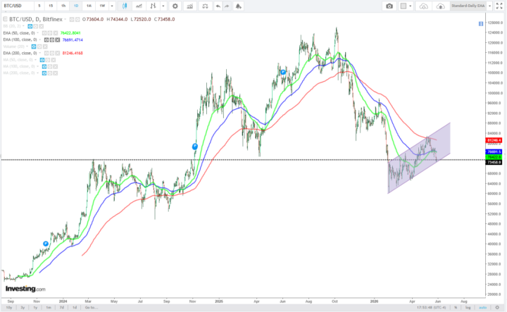This screenshot has height=312, width=507.
Task: Toggle percent scale at bottom right
Action: pos(456,308)
